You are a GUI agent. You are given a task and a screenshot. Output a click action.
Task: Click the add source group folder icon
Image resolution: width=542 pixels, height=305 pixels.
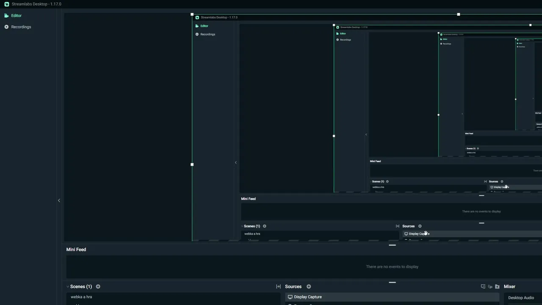point(497,287)
